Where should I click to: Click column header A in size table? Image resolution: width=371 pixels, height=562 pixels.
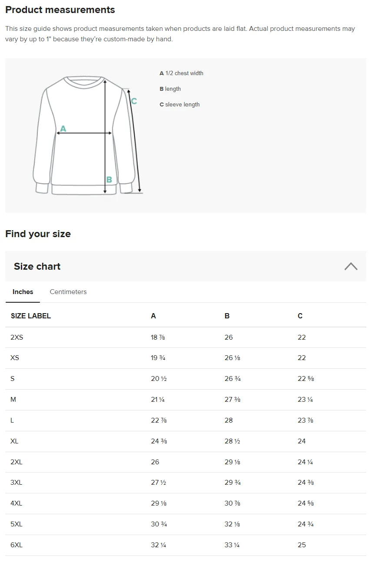(x=153, y=316)
